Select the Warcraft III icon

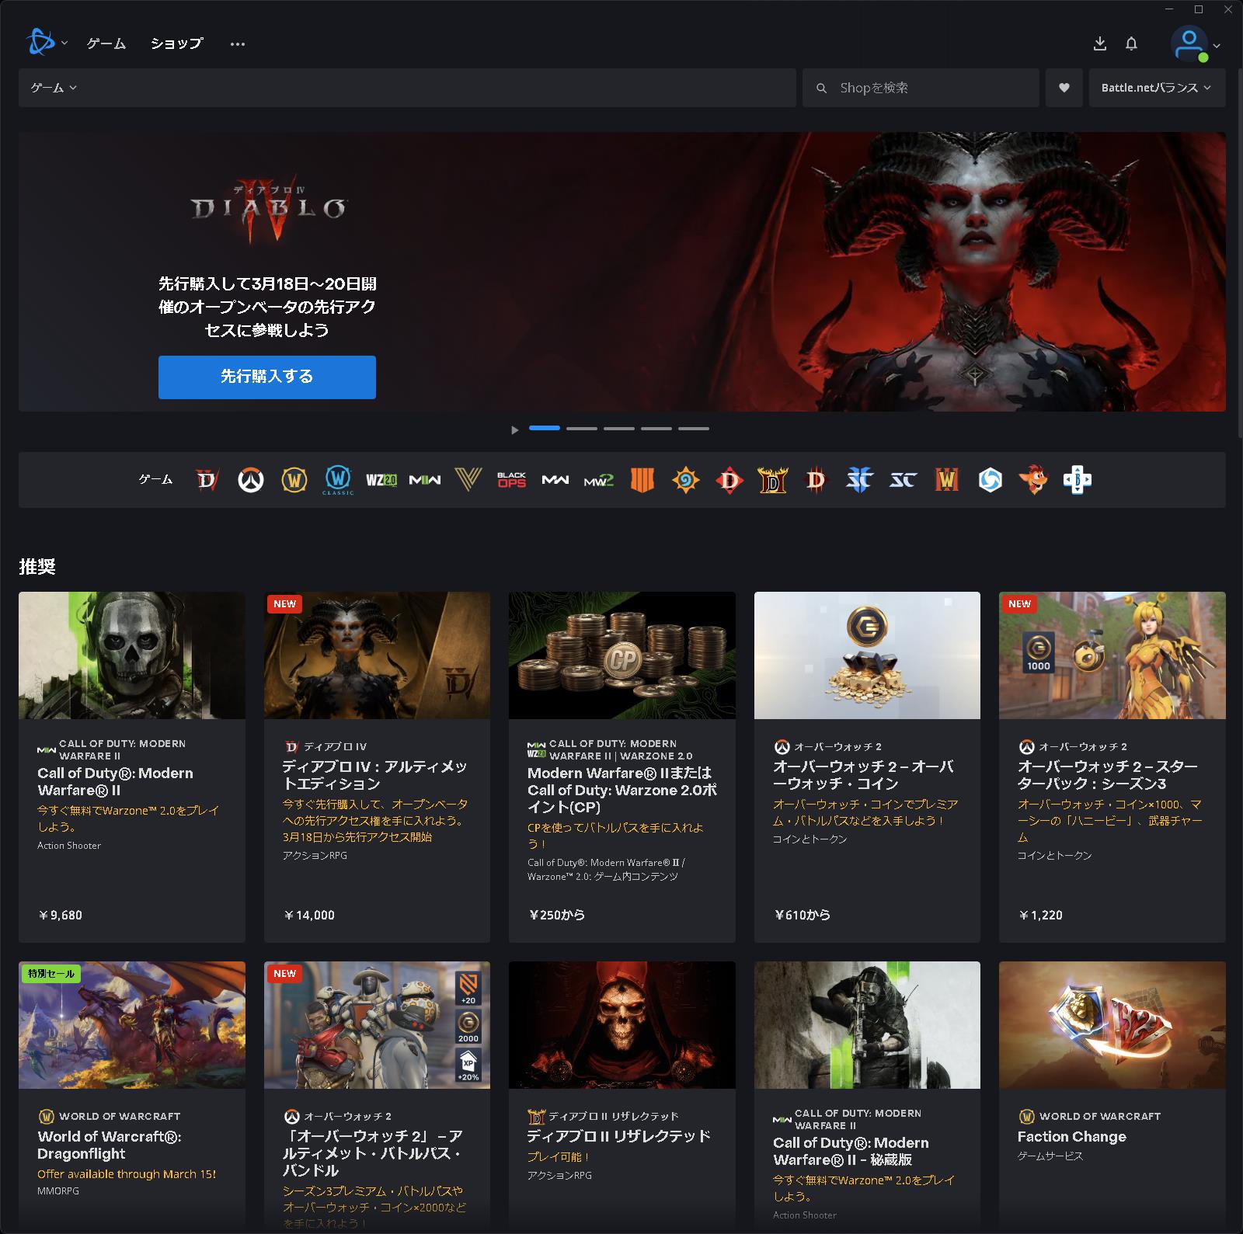[946, 480]
